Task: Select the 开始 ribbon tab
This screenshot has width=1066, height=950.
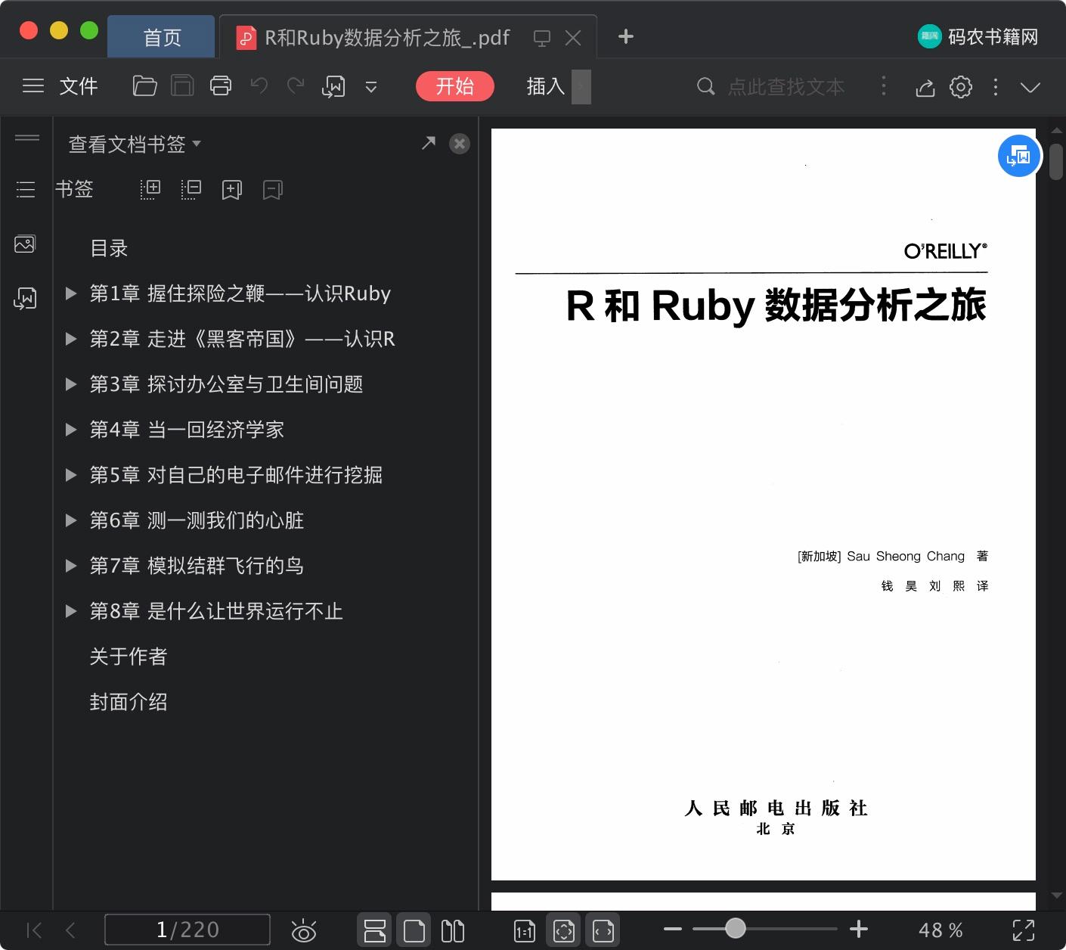Action: click(455, 86)
